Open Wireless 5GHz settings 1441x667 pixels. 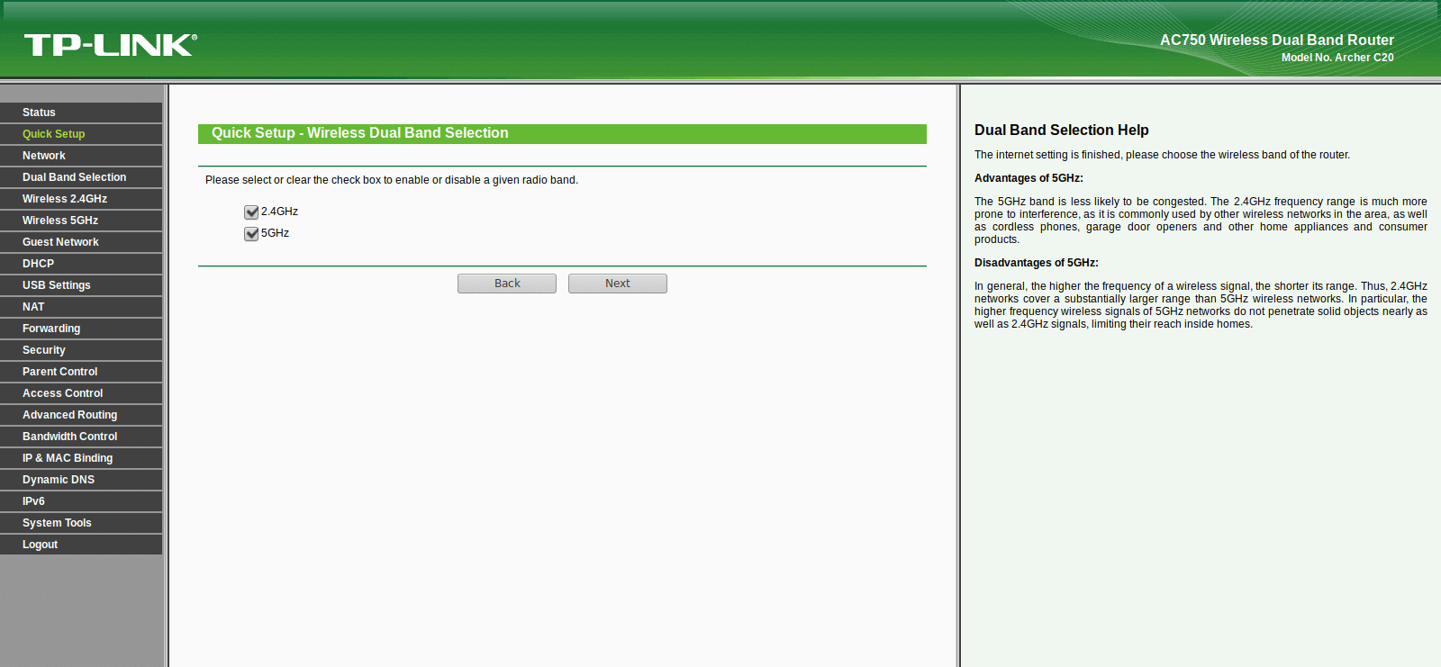tap(81, 221)
